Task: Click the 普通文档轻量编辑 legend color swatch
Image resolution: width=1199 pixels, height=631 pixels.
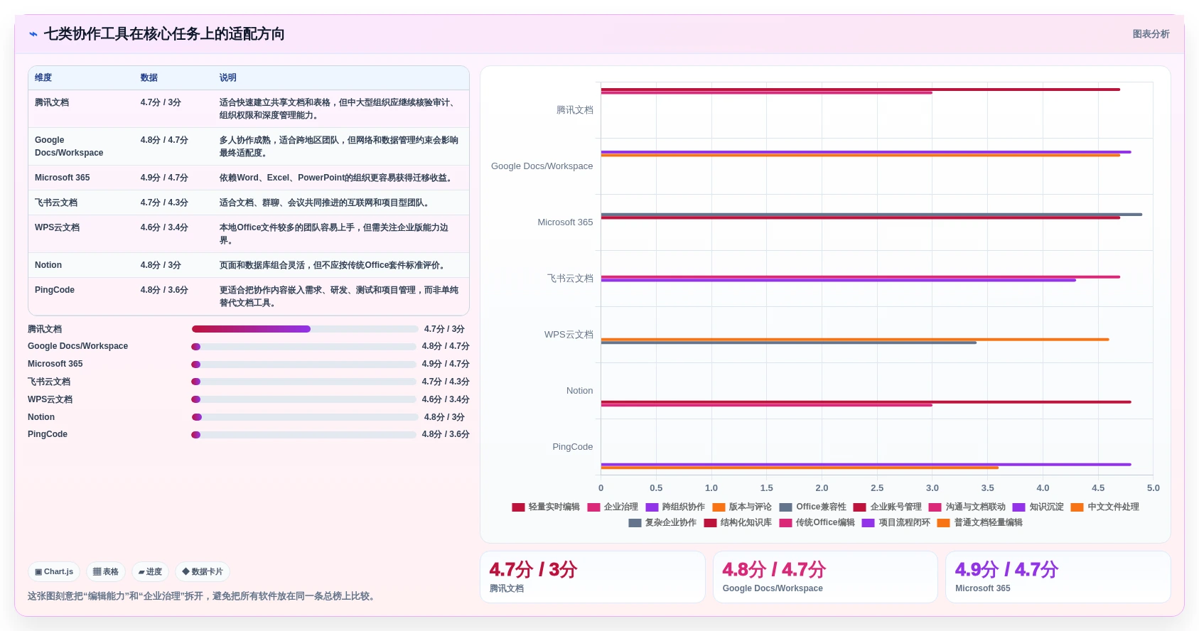Action: tap(943, 523)
